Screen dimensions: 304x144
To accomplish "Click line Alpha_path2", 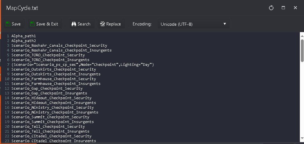I will [x=24, y=41].
